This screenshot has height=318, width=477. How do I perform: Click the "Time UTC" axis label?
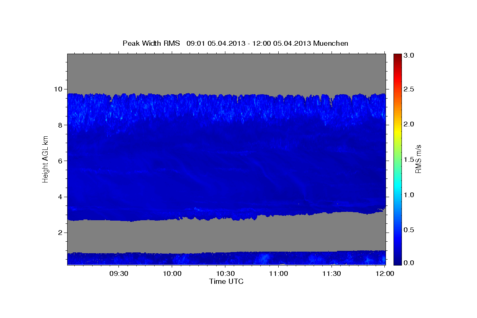(x=226, y=281)
